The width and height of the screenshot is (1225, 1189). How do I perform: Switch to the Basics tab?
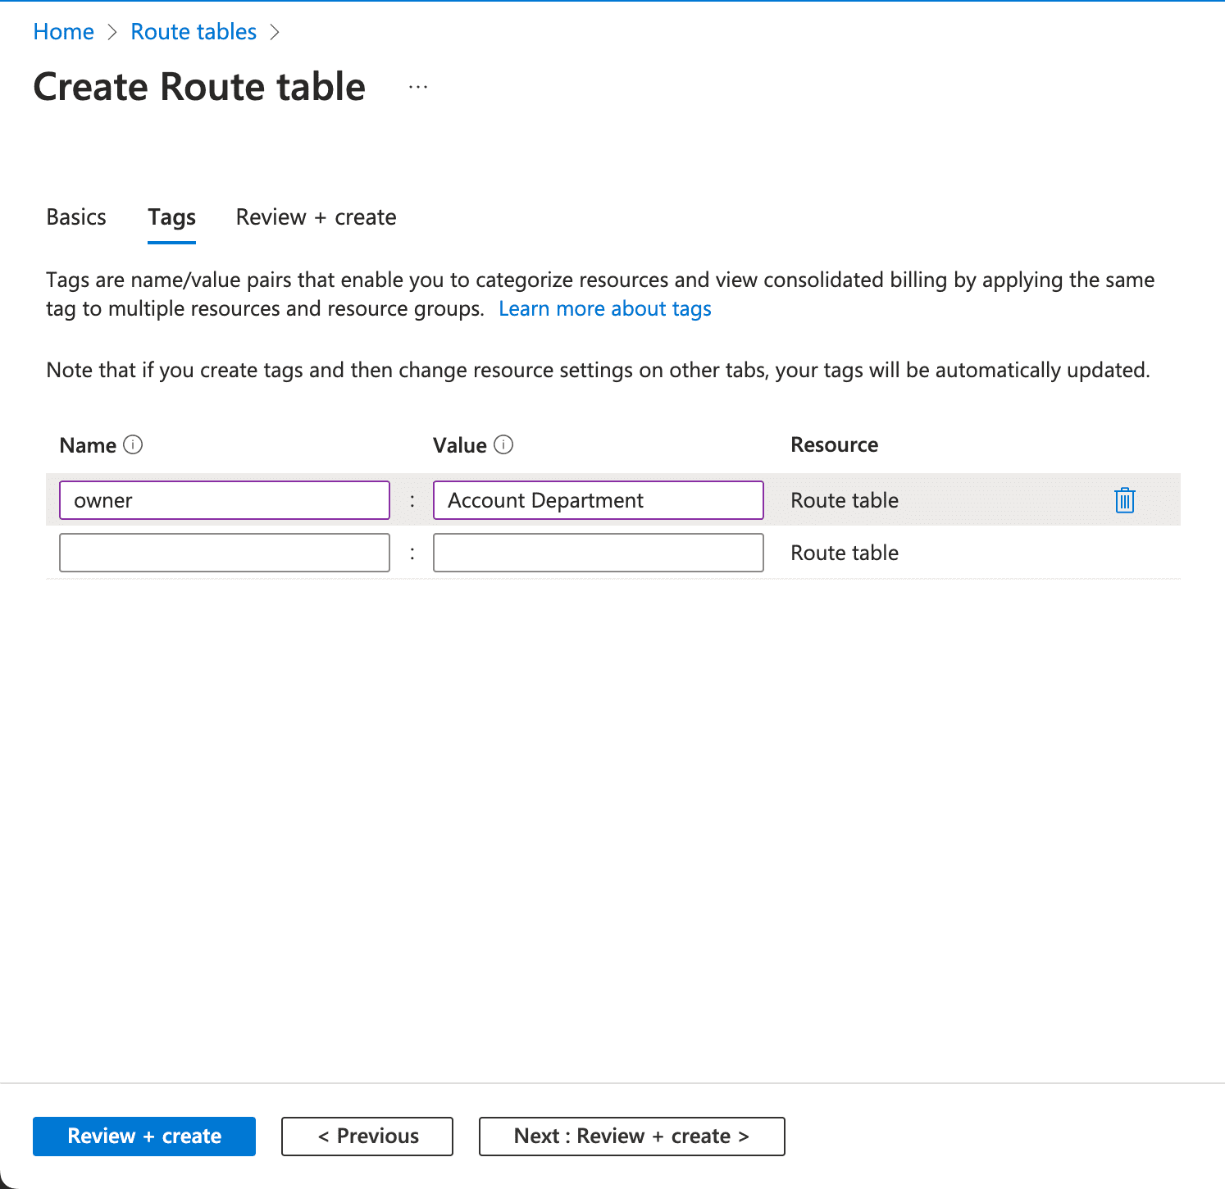click(75, 217)
